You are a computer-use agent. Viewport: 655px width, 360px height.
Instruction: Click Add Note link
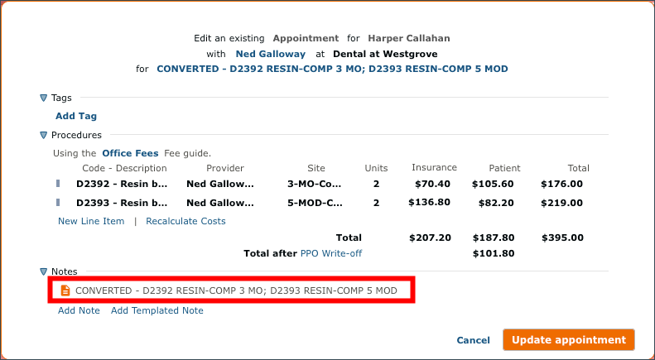pyautogui.click(x=79, y=310)
